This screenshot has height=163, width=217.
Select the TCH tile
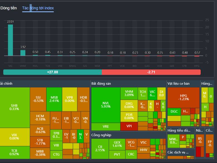[x=143, y=93]
